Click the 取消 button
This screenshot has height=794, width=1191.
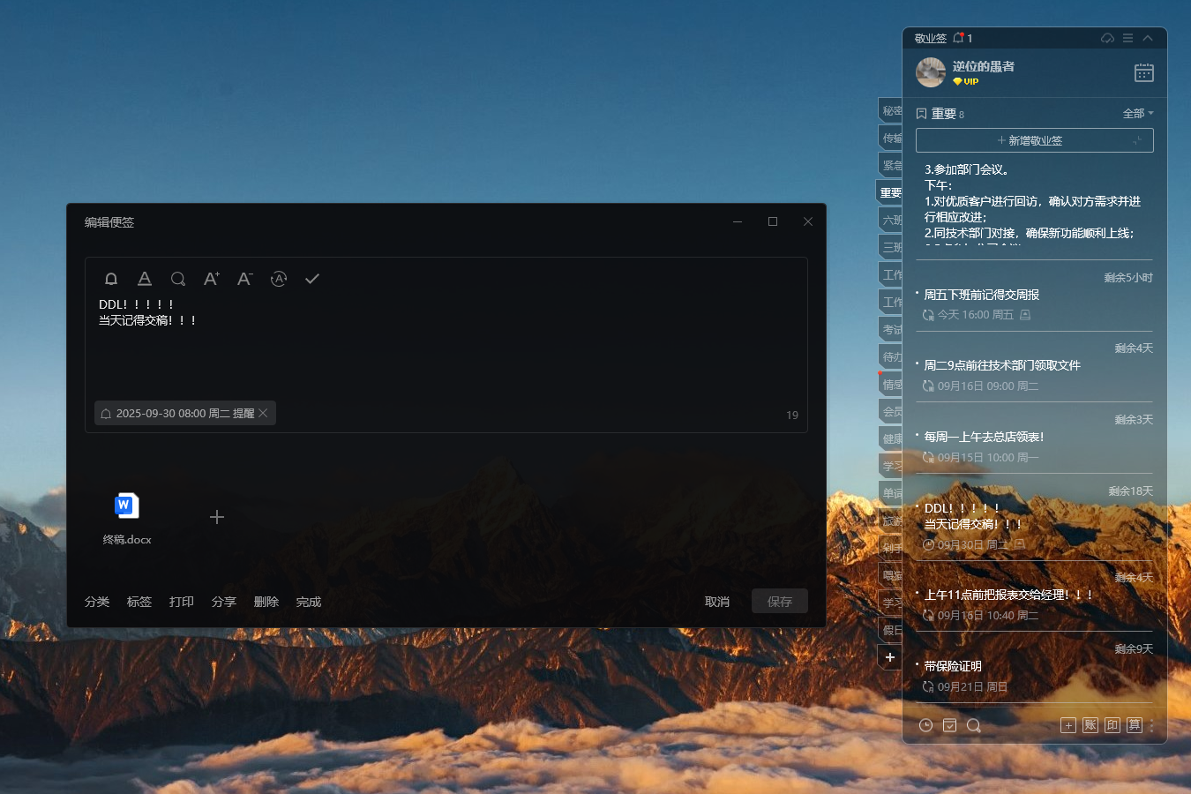[717, 602]
